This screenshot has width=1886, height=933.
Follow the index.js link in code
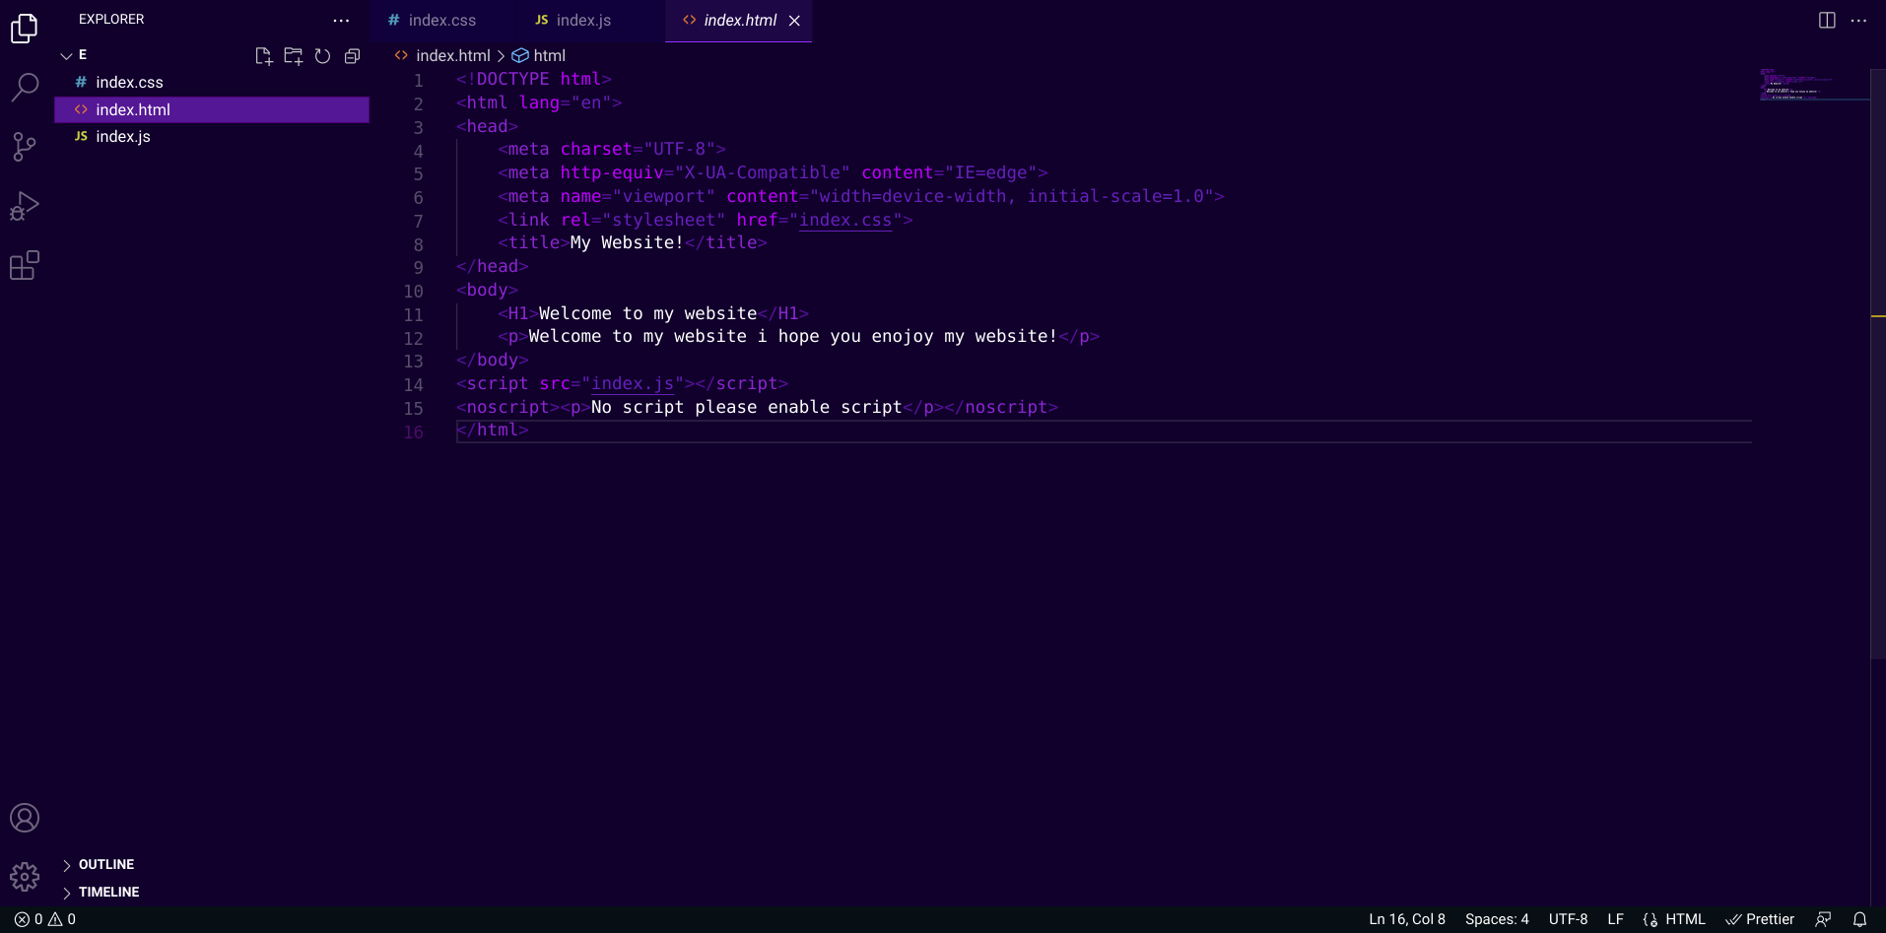633,384
